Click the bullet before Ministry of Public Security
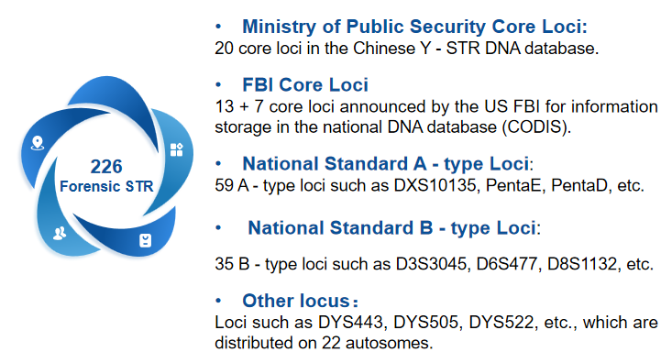 [x=218, y=27]
